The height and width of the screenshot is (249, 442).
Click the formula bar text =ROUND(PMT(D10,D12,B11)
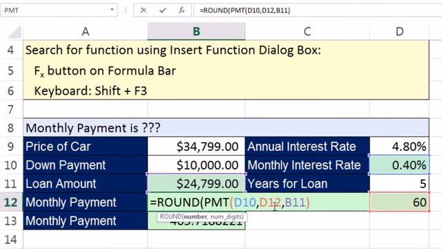(x=244, y=10)
